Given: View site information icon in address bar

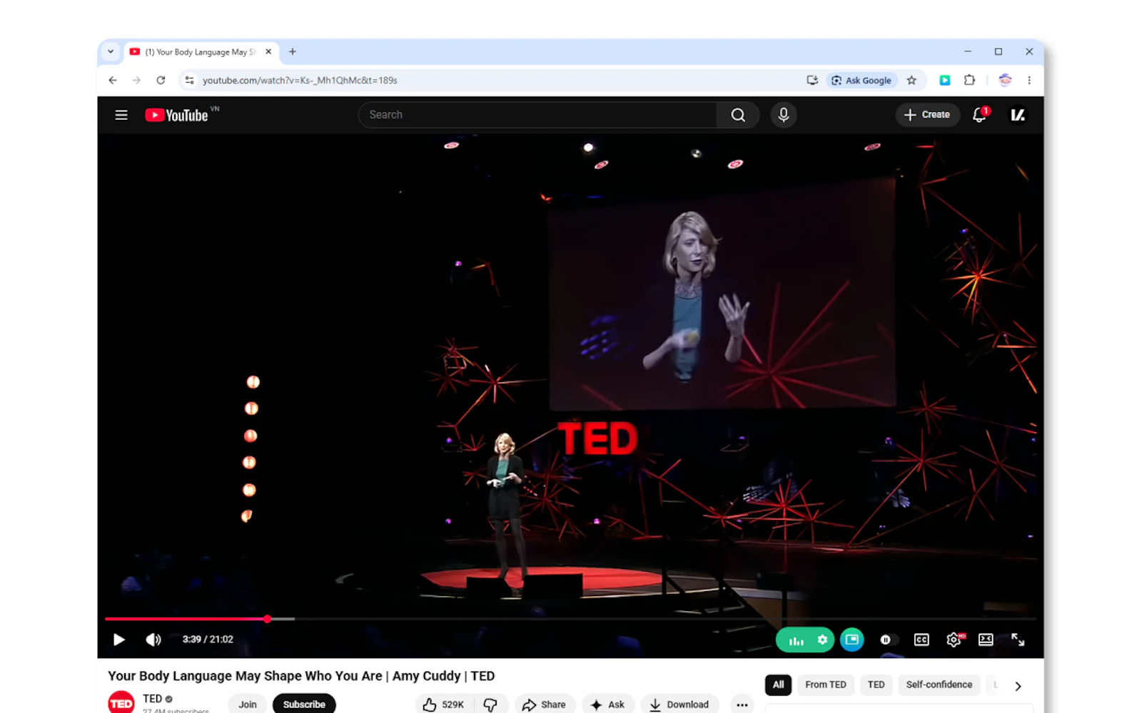Looking at the screenshot, I should [x=189, y=81].
